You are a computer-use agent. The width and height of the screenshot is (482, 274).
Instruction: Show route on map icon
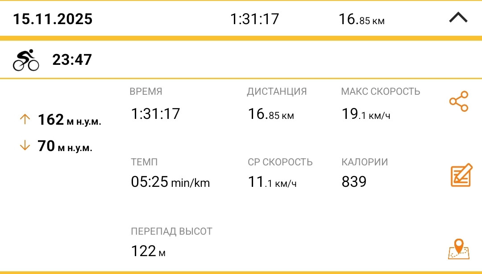coord(459,249)
